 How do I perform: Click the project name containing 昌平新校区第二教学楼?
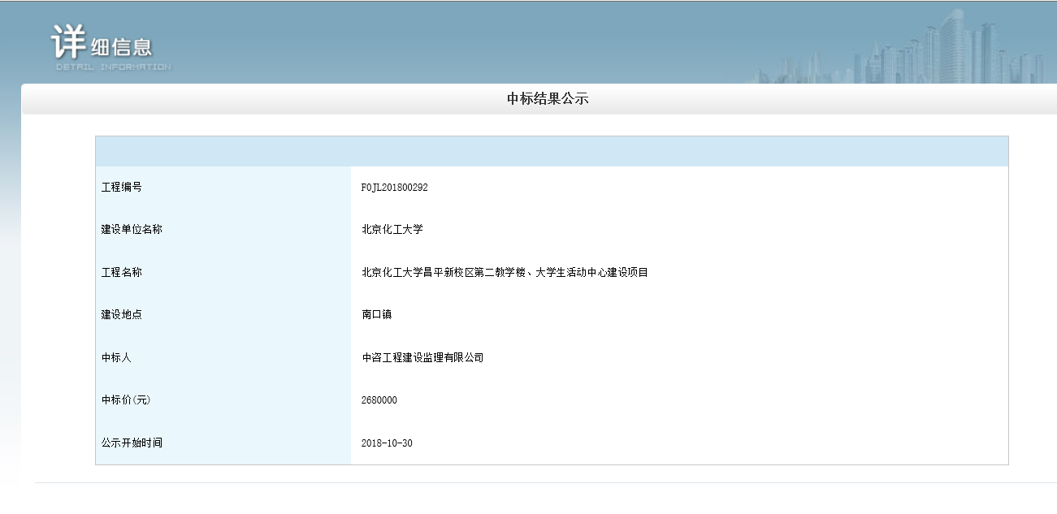click(505, 273)
